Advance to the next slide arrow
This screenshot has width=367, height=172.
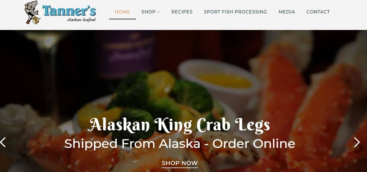357,142
